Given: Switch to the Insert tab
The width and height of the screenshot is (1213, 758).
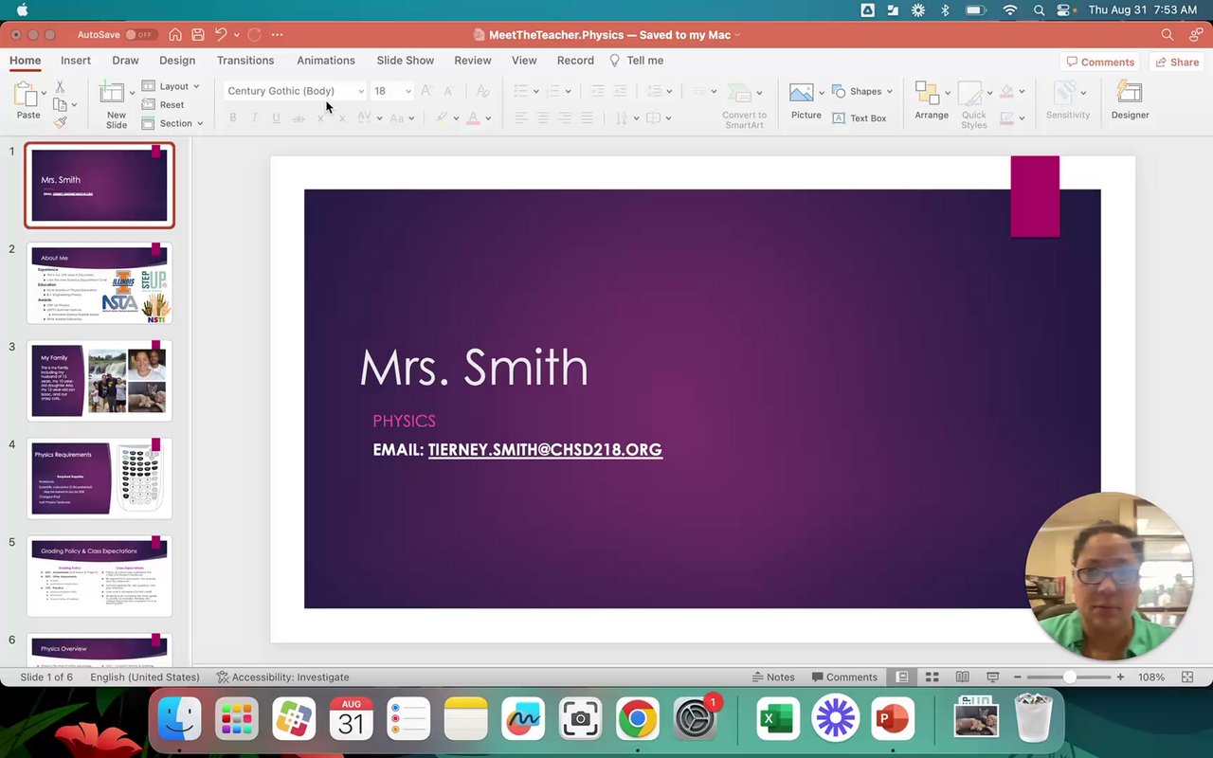Looking at the screenshot, I should coord(76,61).
